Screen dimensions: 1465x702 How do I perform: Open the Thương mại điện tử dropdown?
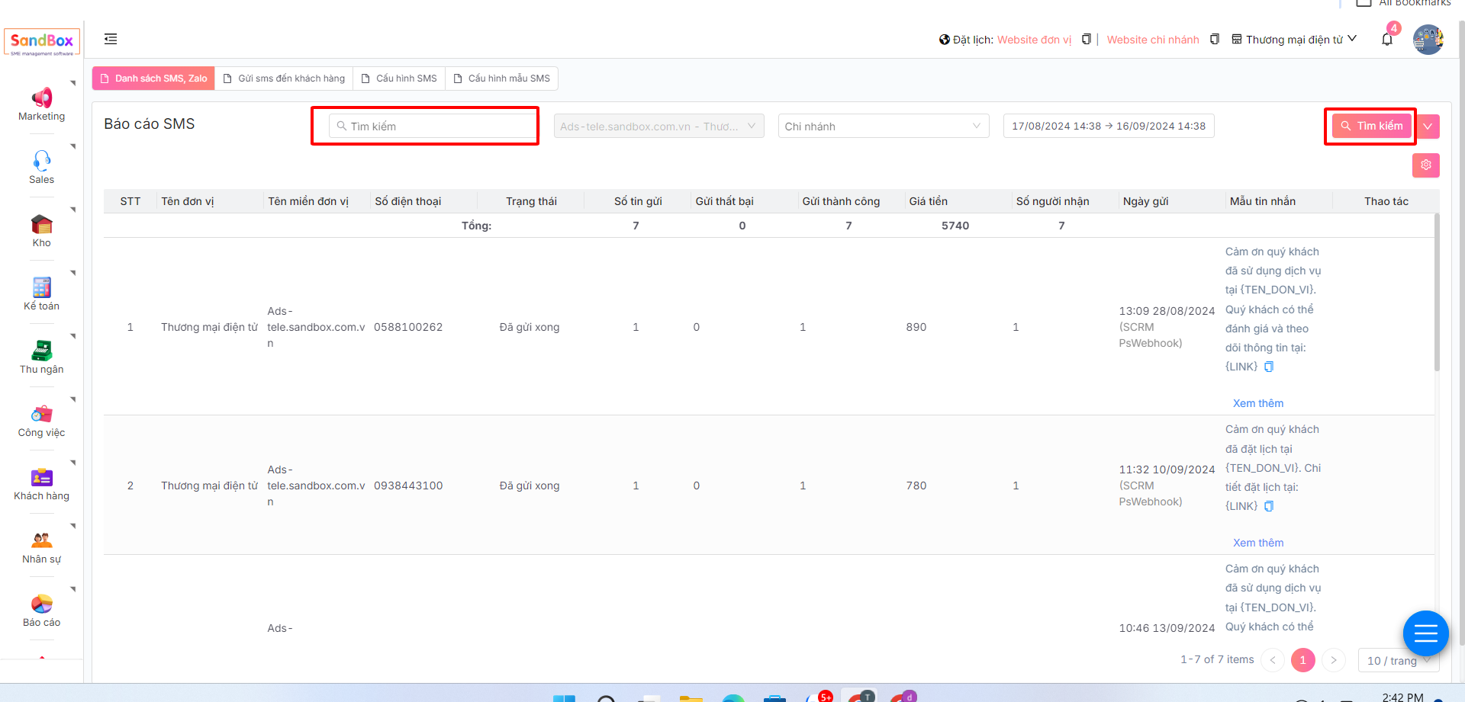click(x=1294, y=40)
